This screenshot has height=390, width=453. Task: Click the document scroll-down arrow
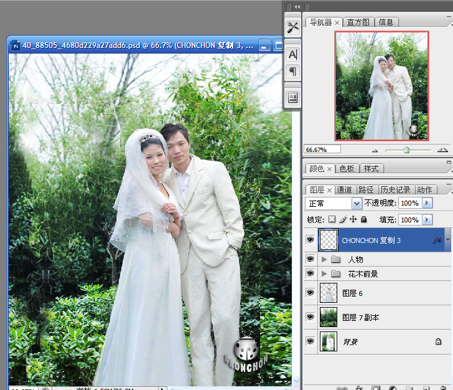[x=296, y=381]
